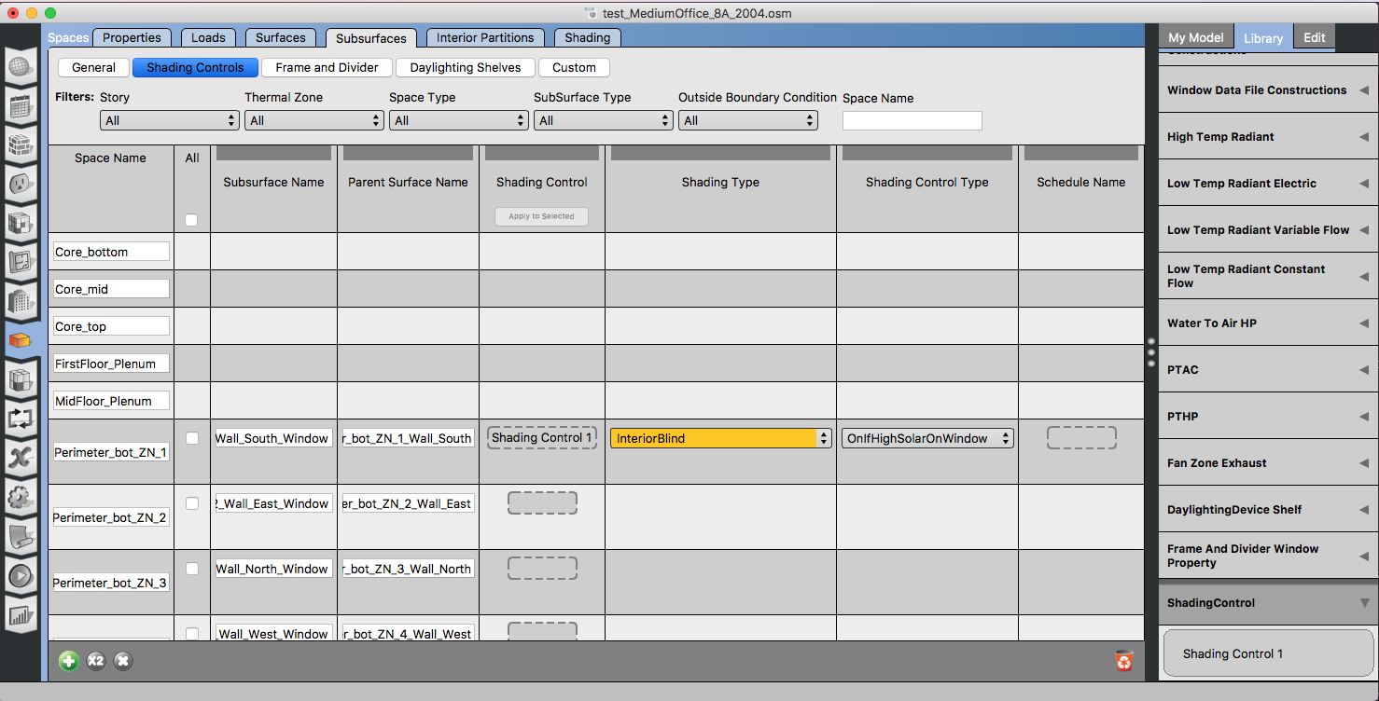
Task: Select the Shading Control 1 library item
Action: point(1268,653)
